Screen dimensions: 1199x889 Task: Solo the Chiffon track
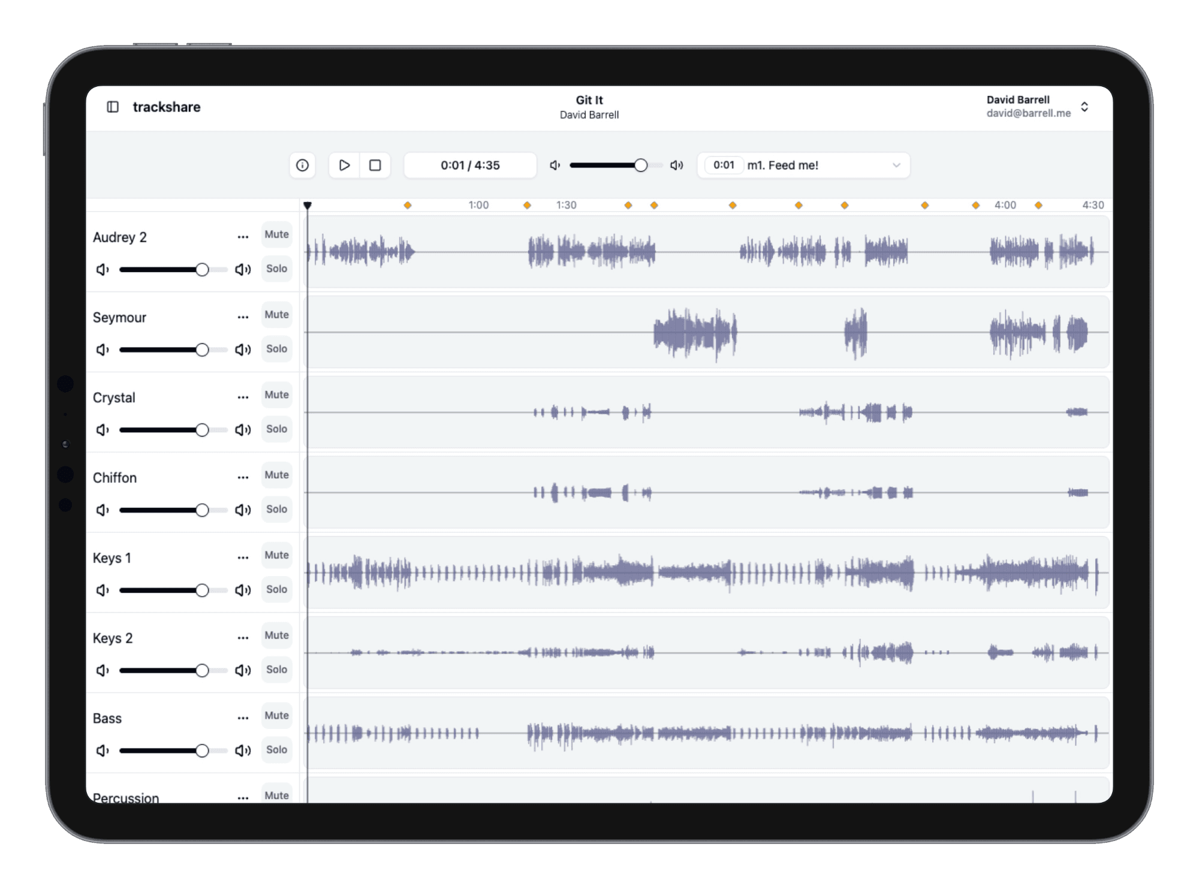(276, 509)
